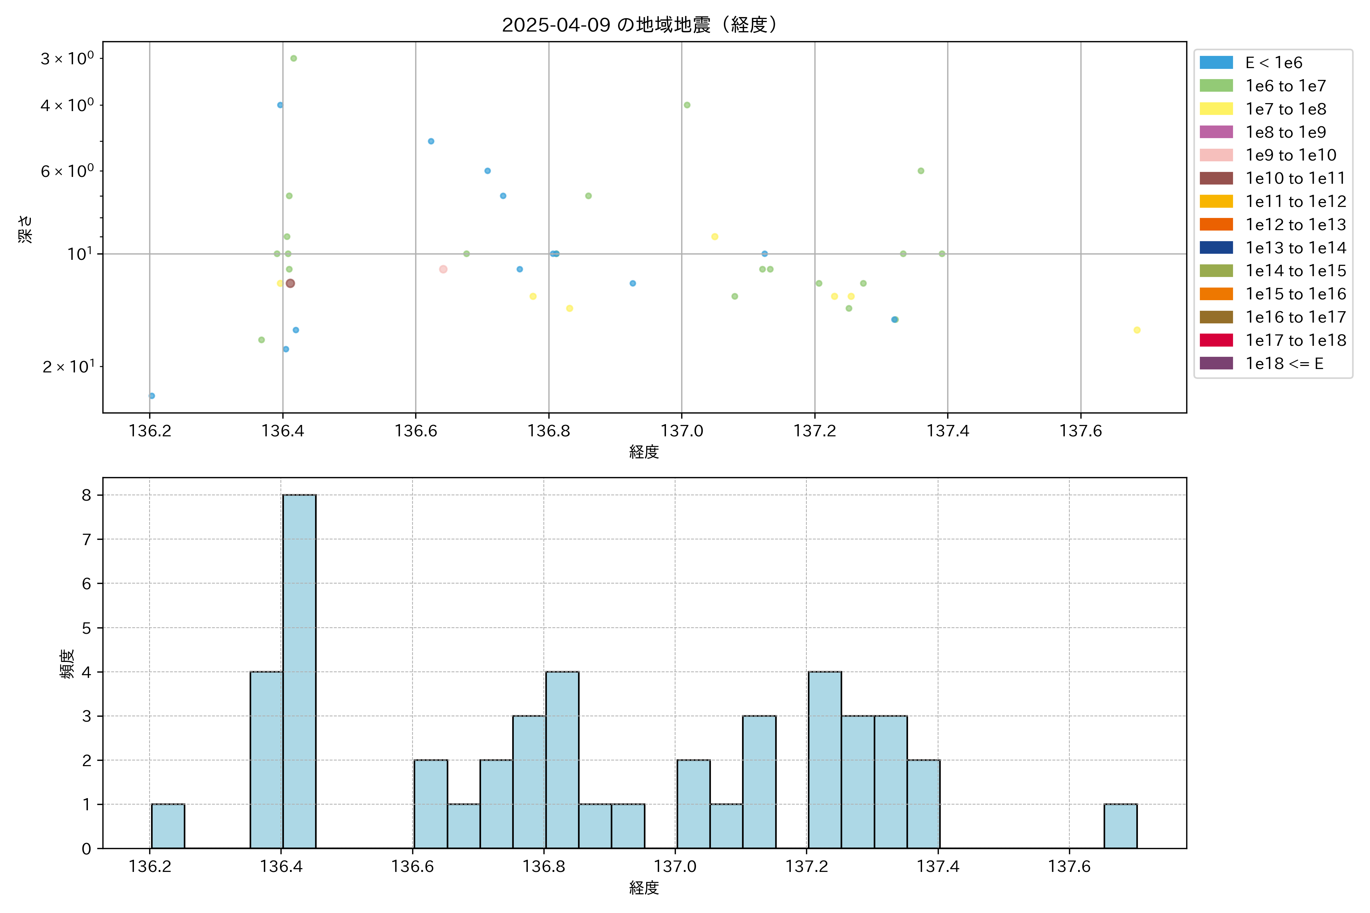This screenshot has height=913, width=1370.
Task: Click the 頻度 y-axis label of histogram
Action: (68, 664)
